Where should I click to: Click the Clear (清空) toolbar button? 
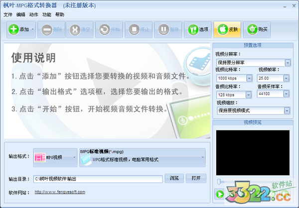pos(80,30)
